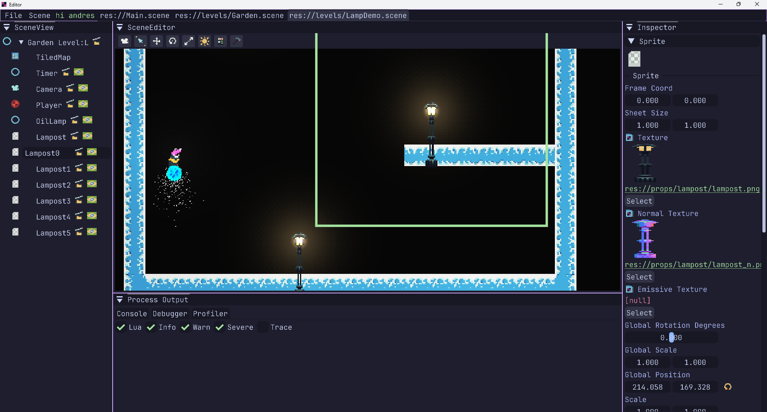Image resolution: width=767 pixels, height=412 pixels.
Task: Open the Profiler tab
Action: (x=210, y=314)
